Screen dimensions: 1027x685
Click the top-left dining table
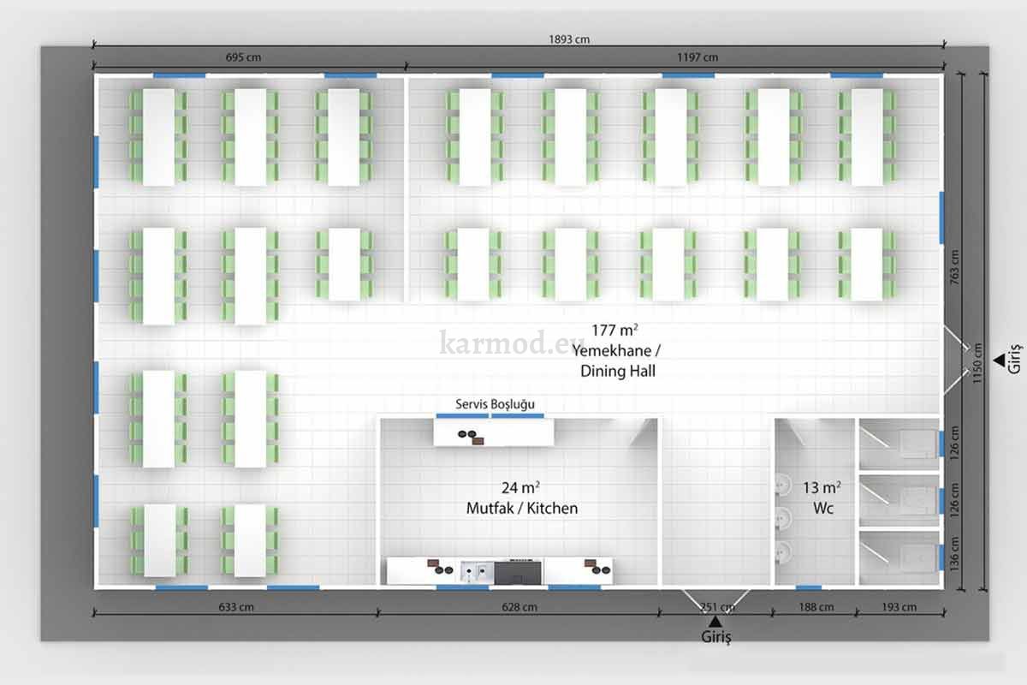point(158,137)
